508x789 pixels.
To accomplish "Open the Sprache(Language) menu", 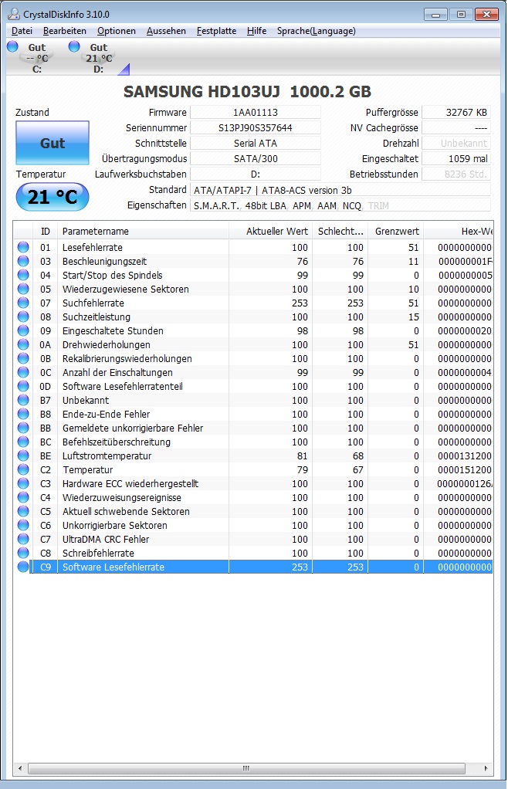I will [316, 31].
